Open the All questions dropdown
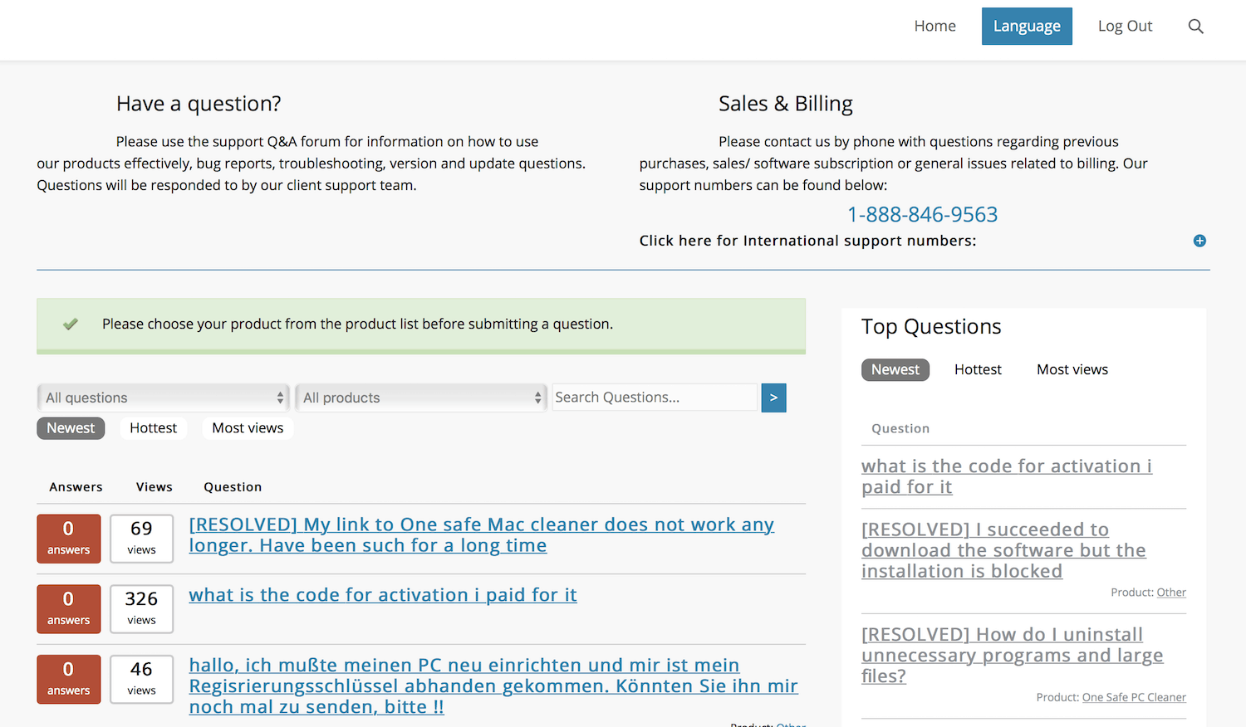Viewport: 1246px width, 727px height. [164, 398]
